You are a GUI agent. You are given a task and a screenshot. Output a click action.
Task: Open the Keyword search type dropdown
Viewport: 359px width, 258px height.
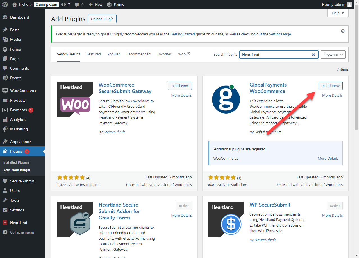point(333,55)
